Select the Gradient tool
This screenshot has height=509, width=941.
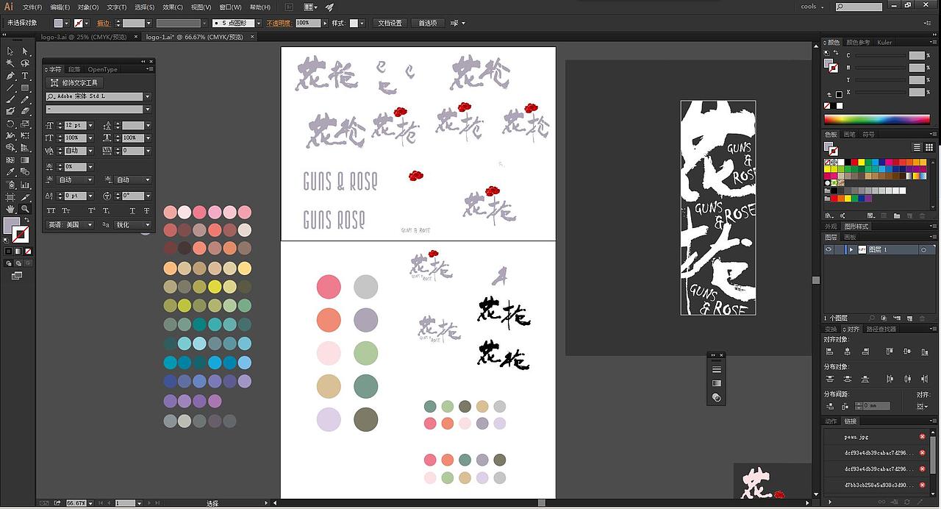25,160
